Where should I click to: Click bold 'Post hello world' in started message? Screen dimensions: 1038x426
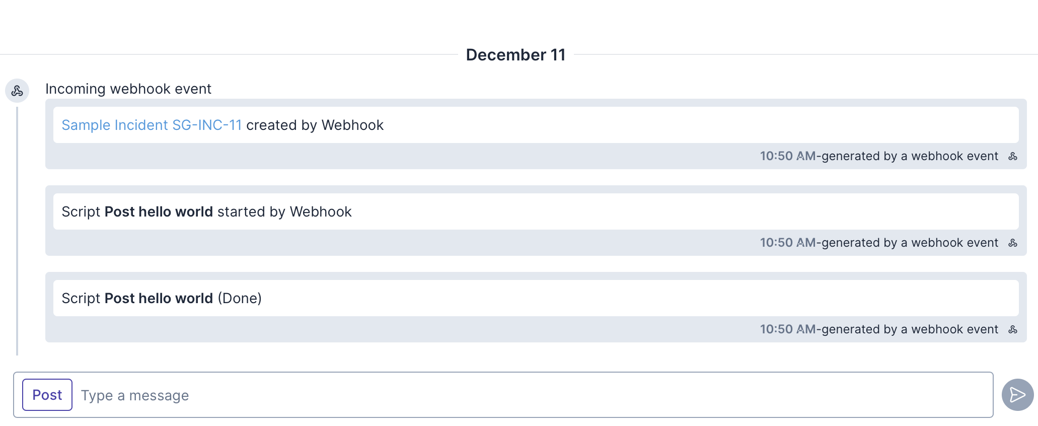[159, 212]
